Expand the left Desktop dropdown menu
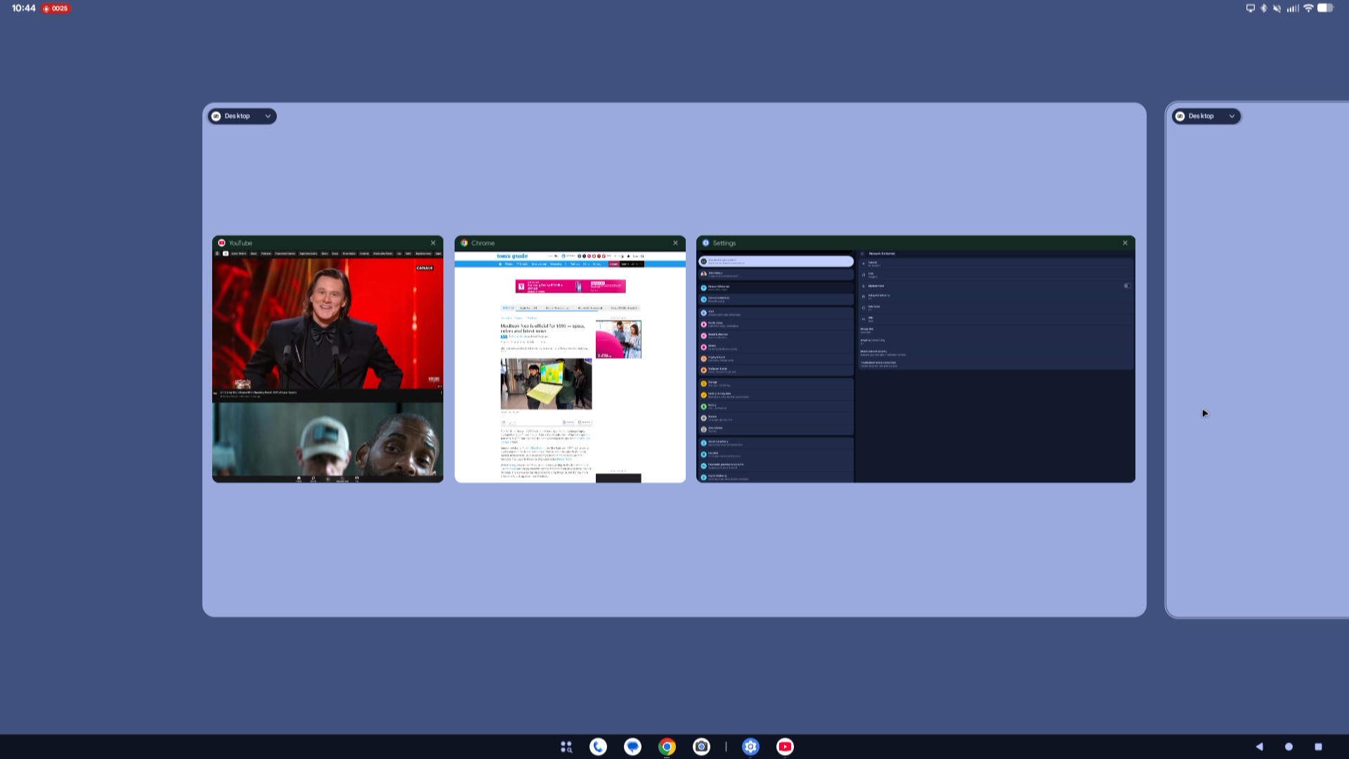The width and height of the screenshot is (1349, 759). pos(266,116)
